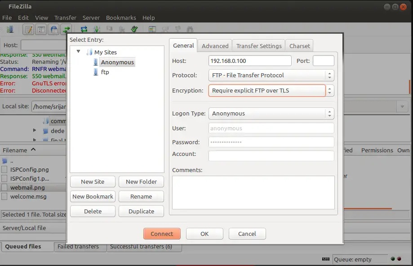The height and width of the screenshot is (266, 413).
Task: Switch to the Charset tab
Action: tap(299, 46)
